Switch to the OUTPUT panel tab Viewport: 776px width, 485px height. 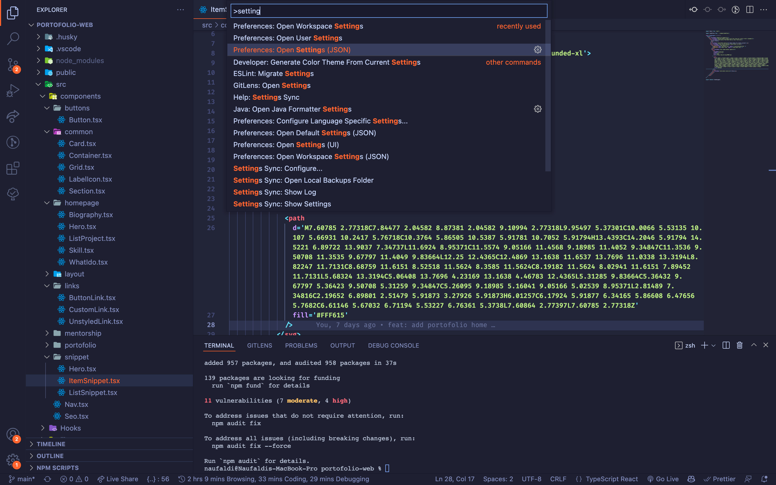click(x=342, y=345)
